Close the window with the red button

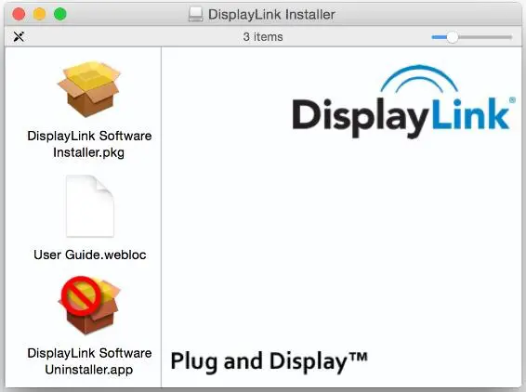(x=19, y=14)
